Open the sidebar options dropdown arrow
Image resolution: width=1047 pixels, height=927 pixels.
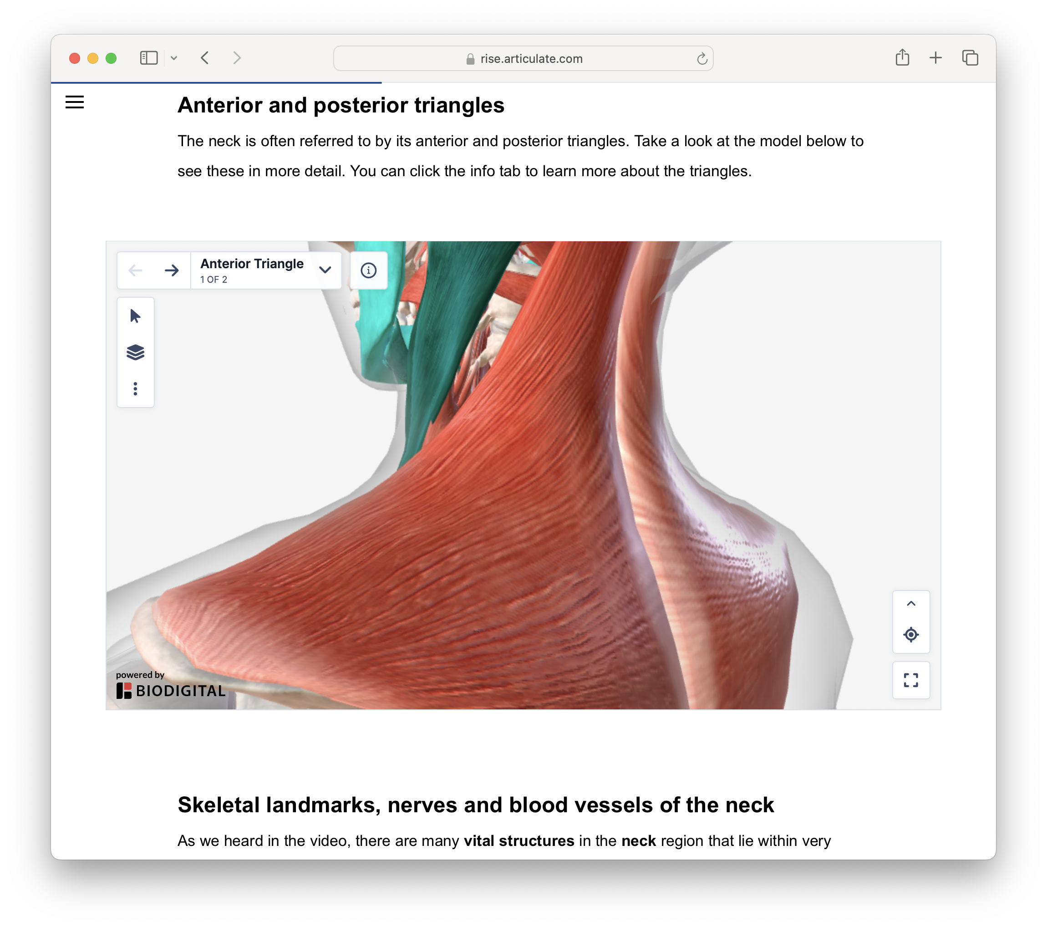point(174,58)
